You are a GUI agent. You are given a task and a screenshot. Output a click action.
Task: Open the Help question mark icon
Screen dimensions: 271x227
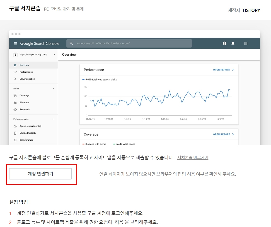[224, 43]
